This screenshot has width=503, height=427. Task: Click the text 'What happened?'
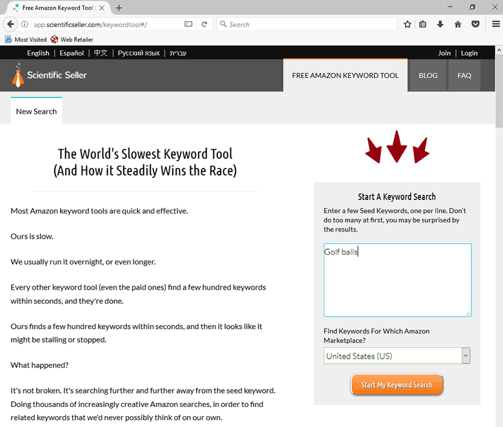(39, 365)
